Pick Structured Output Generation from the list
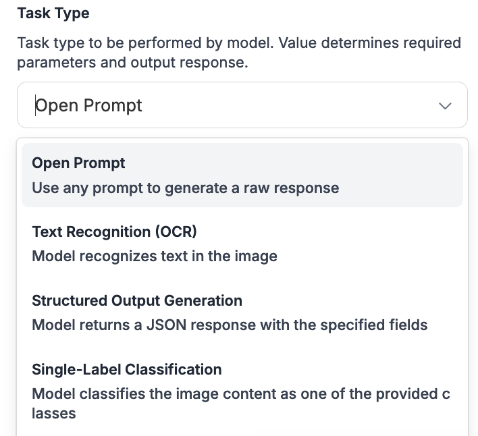The image size is (478, 436). click(242, 312)
